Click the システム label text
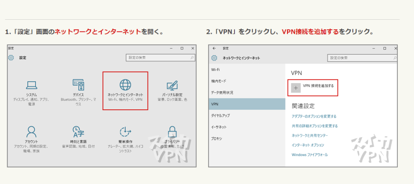 point(32,95)
